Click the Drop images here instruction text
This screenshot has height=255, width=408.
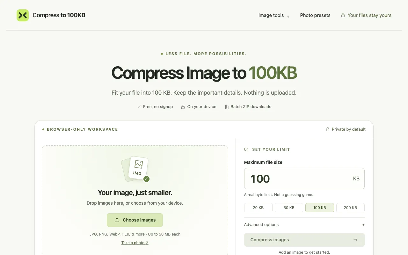(135, 203)
